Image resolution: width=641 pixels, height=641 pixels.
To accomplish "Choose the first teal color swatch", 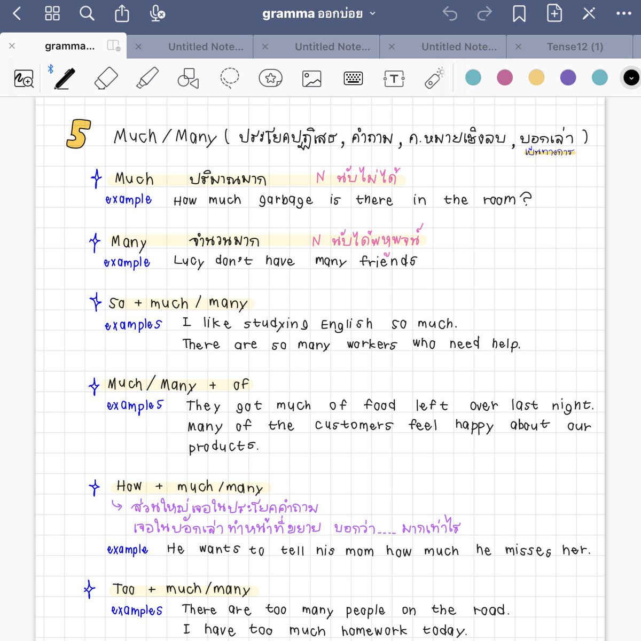I will (x=473, y=77).
